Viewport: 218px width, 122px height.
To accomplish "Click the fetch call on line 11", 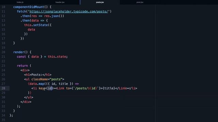I will click(21, 12).
